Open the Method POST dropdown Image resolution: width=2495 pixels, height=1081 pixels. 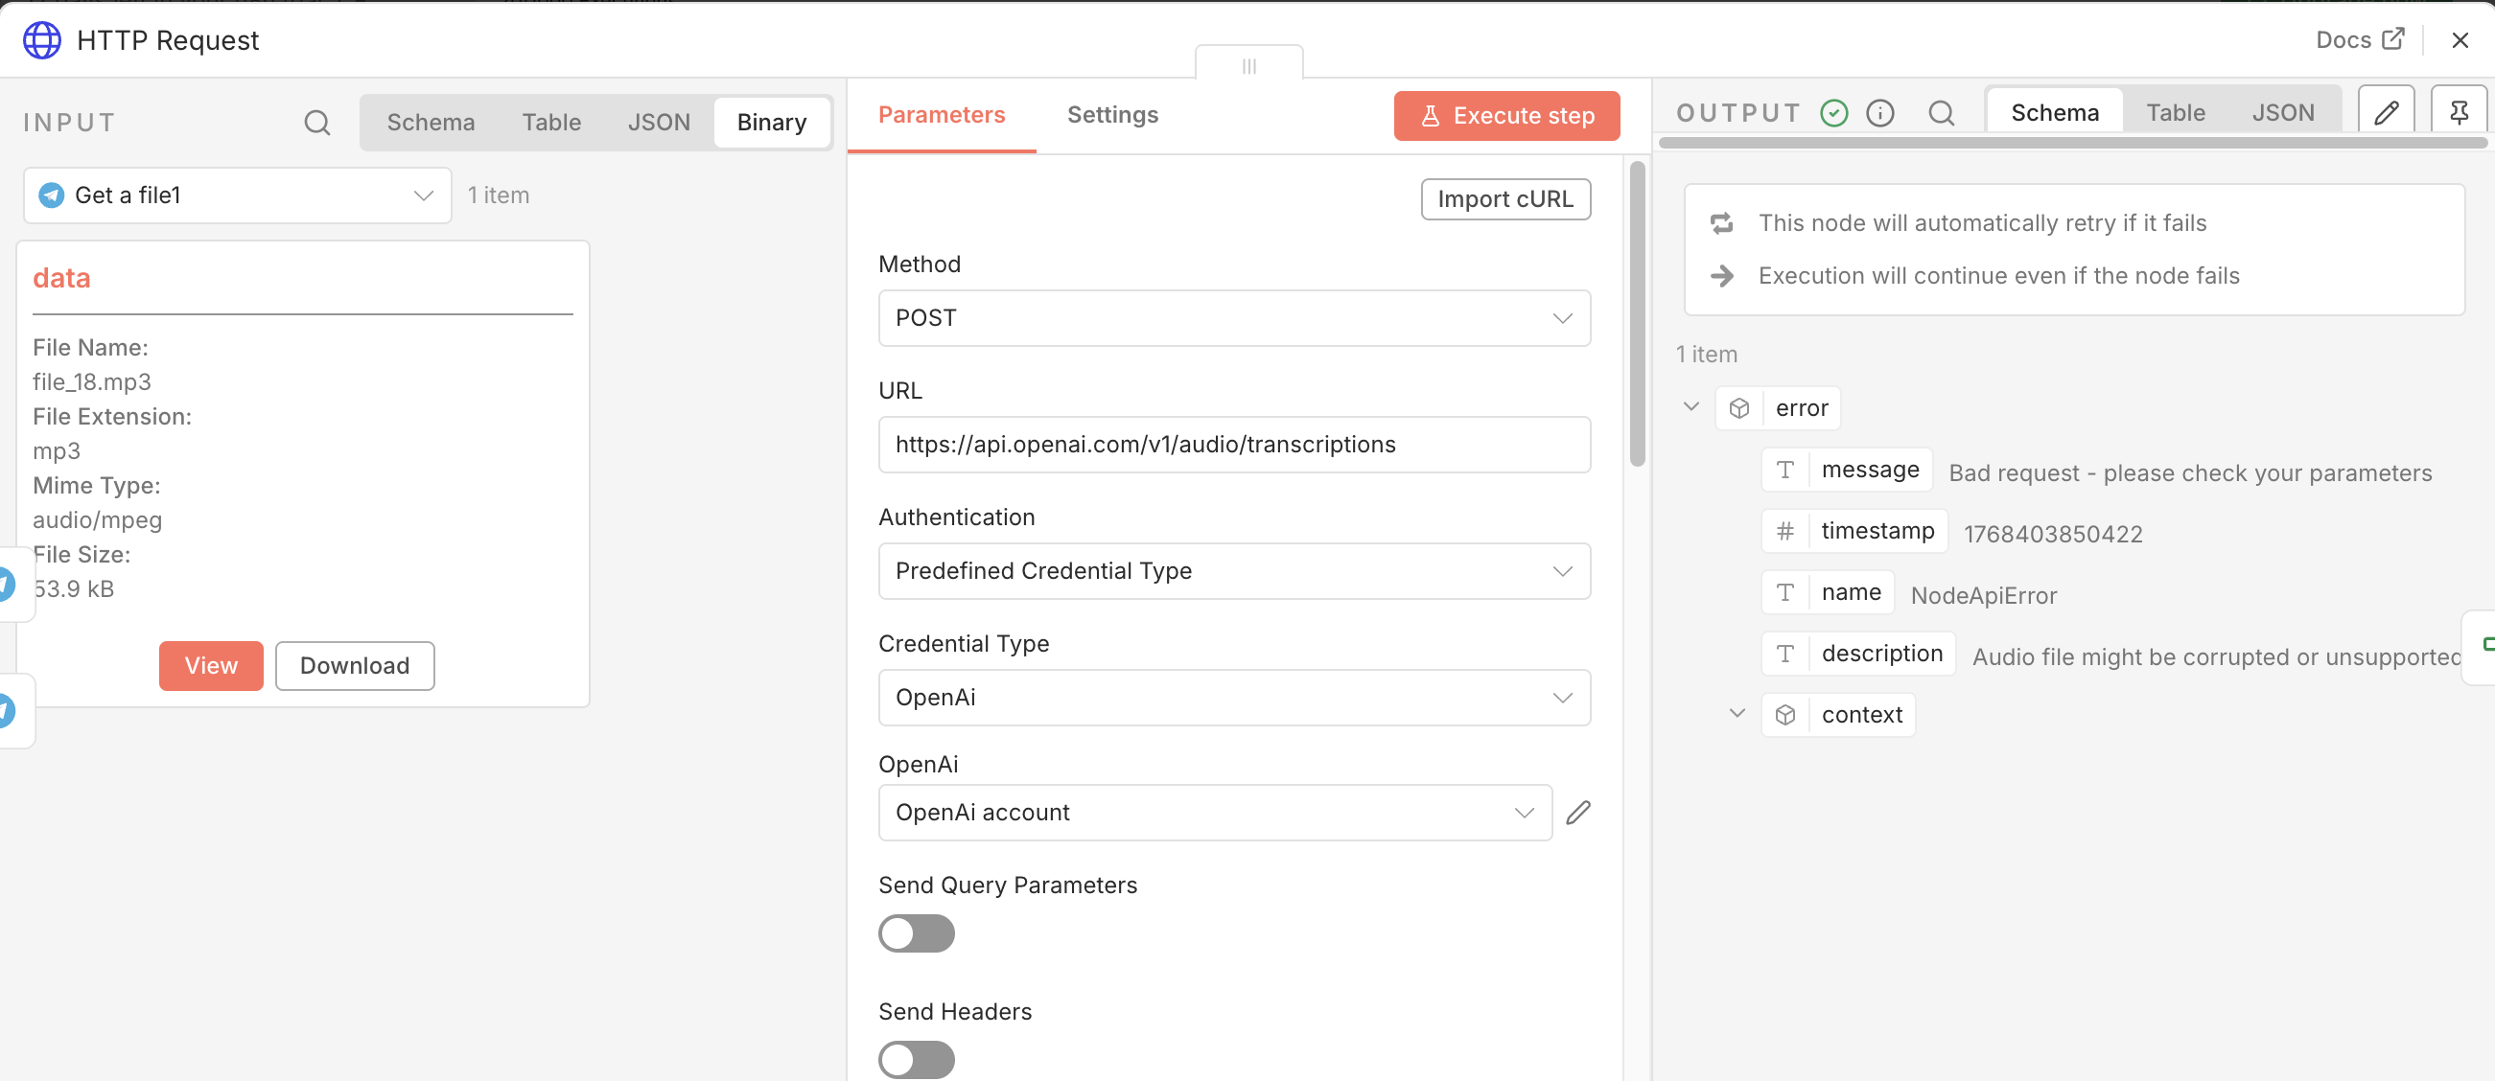(1233, 318)
